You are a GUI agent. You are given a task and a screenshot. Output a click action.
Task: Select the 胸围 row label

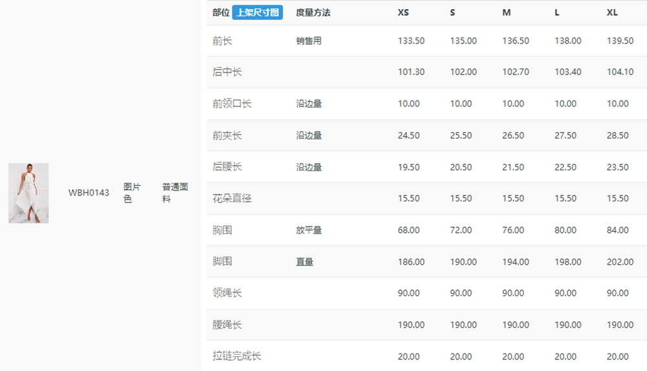(222, 230)
